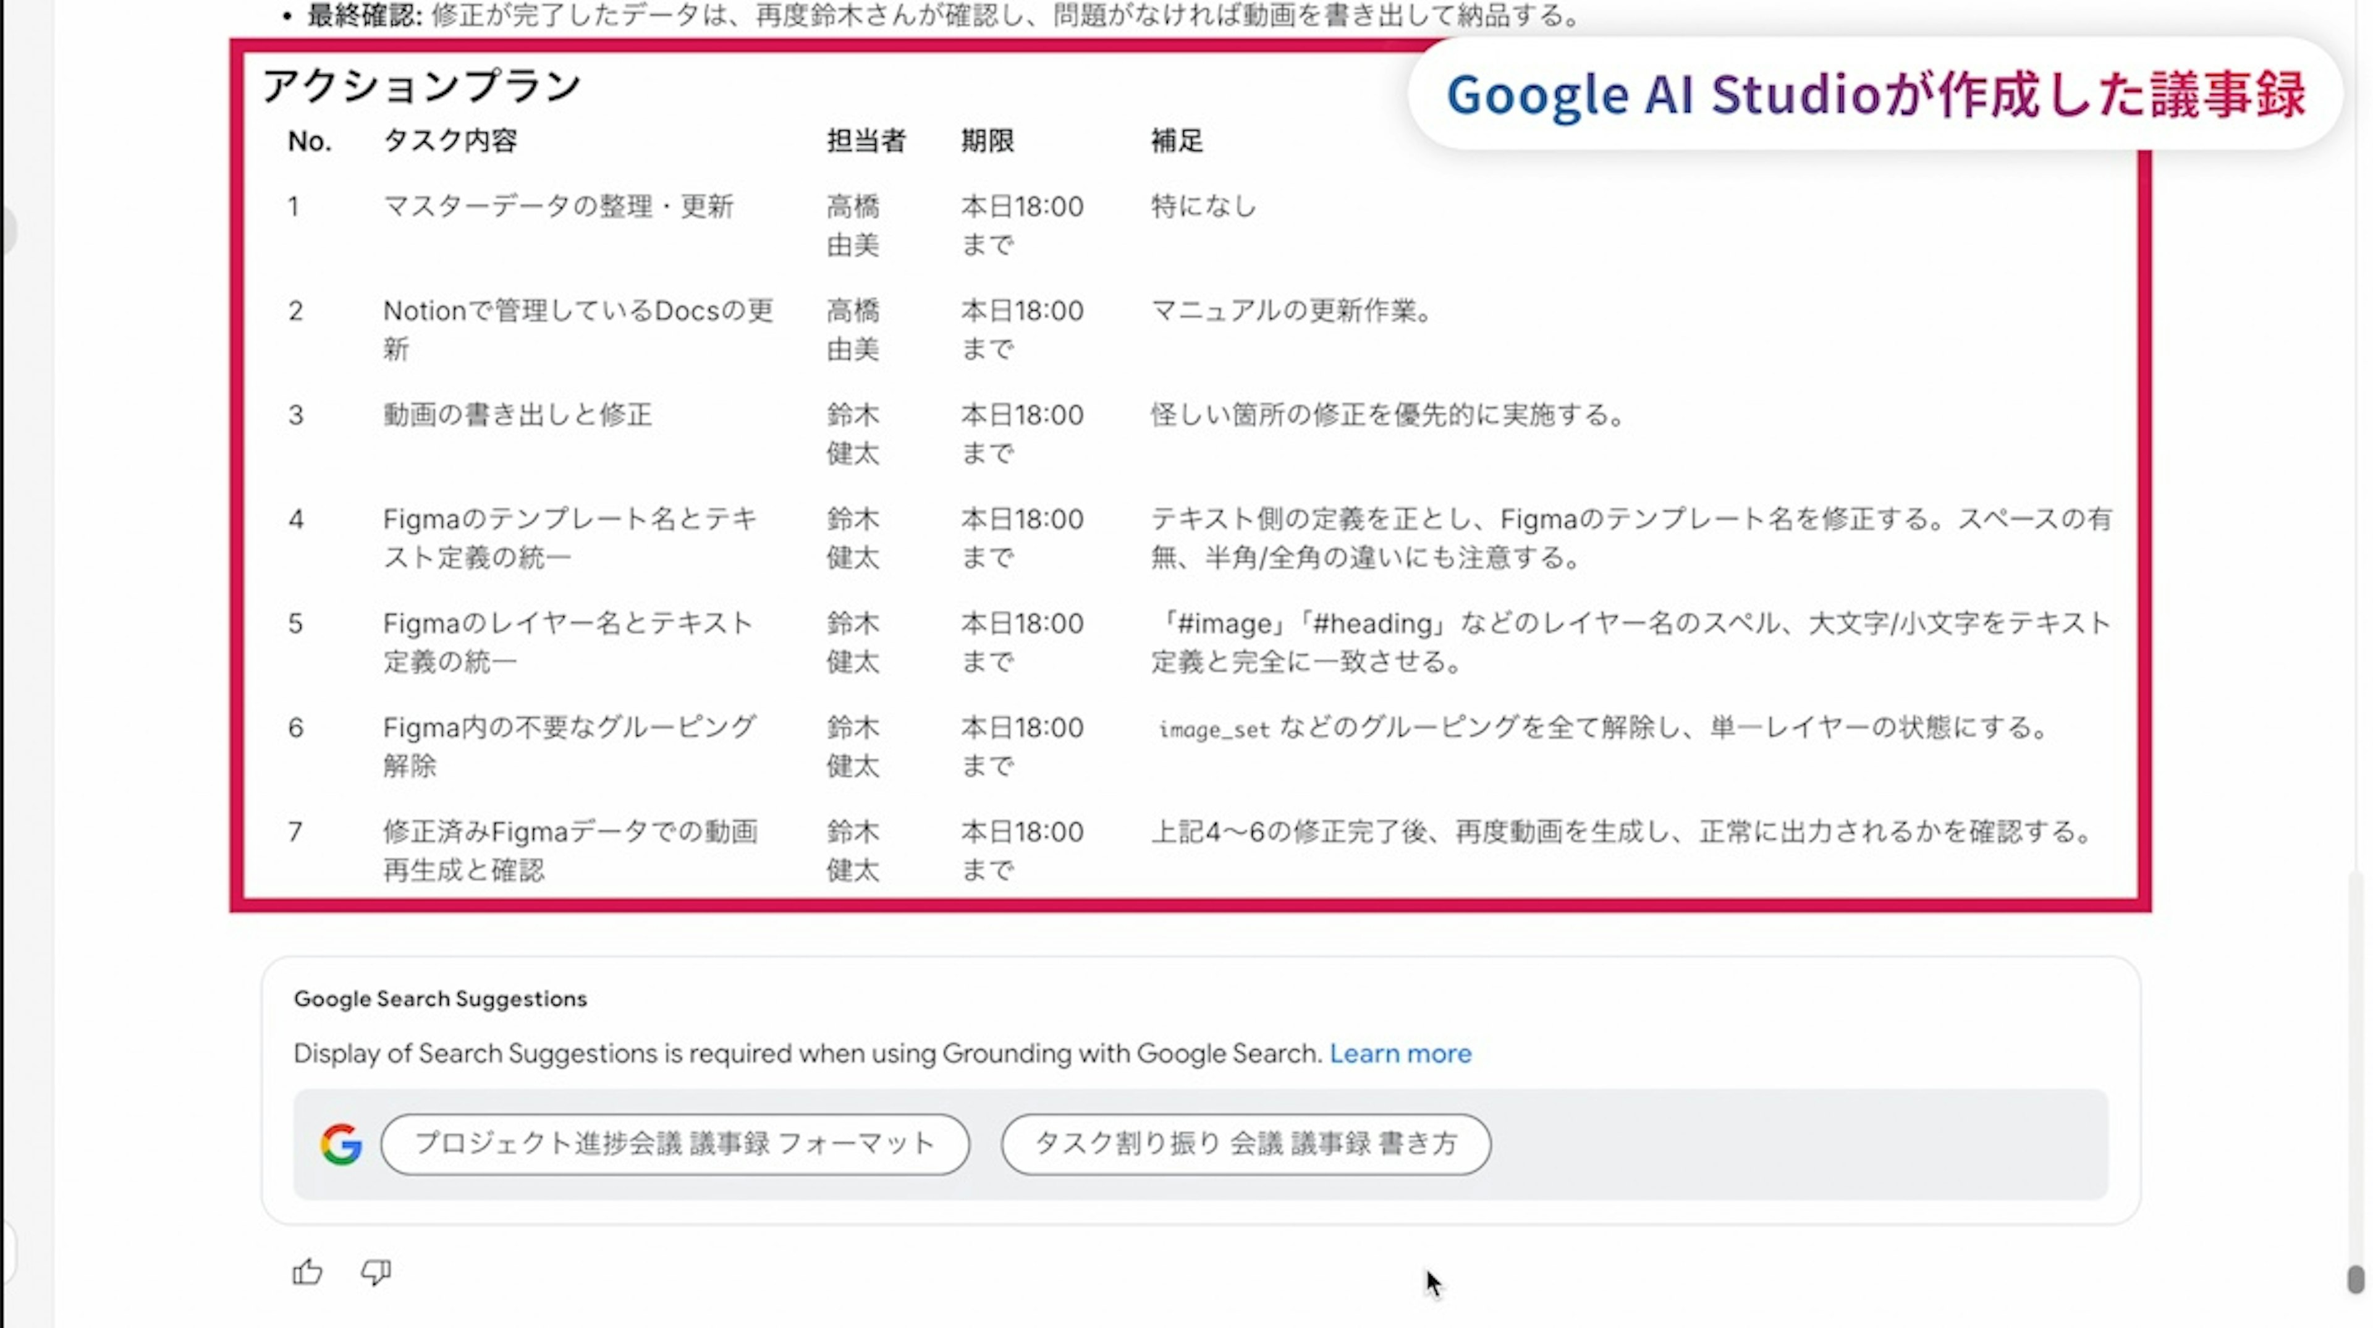This screenshot has height=1328, width=2373.
Task: Click the 期限 column header
Action: pyautogui.click(x=988, y=141)
